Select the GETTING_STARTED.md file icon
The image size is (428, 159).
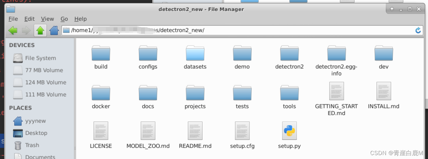(x=337, y=91)
